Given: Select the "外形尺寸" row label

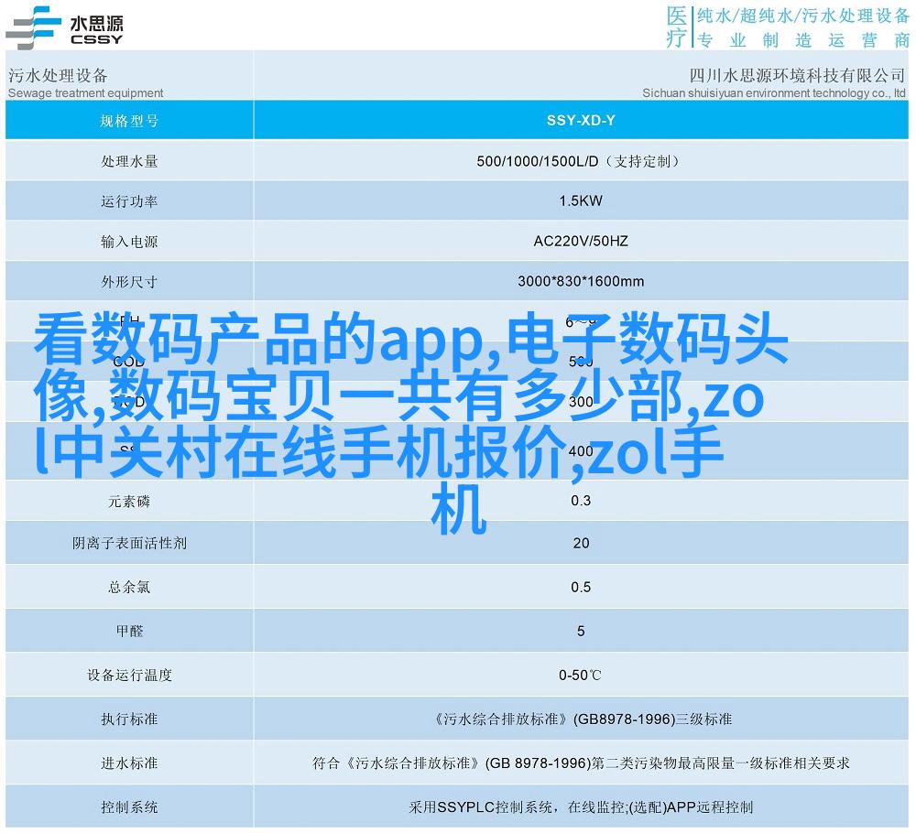Looking at the screenshot, I should [x=129, y=282].
